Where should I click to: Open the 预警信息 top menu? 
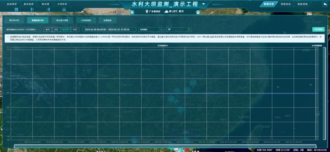pyautogui.click(x=285, y=4)
